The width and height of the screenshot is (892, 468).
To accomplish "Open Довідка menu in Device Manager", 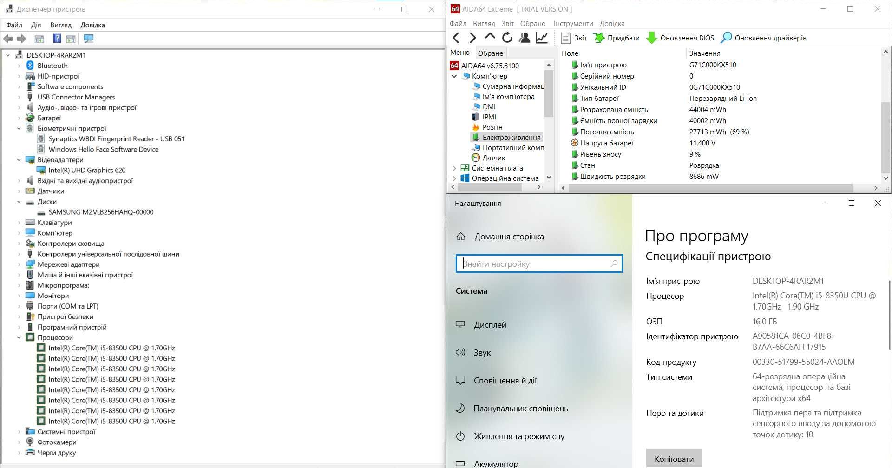I will pos(92,25).
